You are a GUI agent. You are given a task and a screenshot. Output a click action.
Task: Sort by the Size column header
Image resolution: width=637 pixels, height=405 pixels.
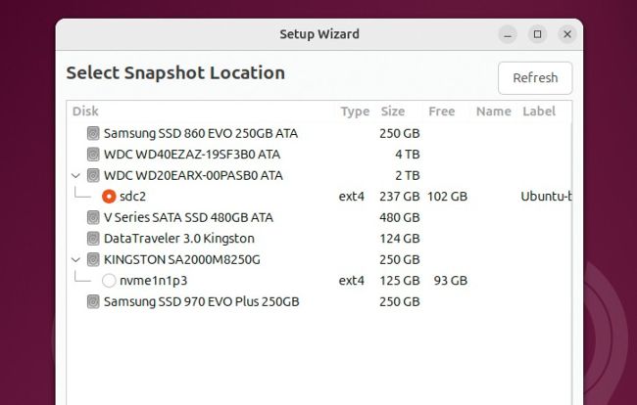click(392, 112)
